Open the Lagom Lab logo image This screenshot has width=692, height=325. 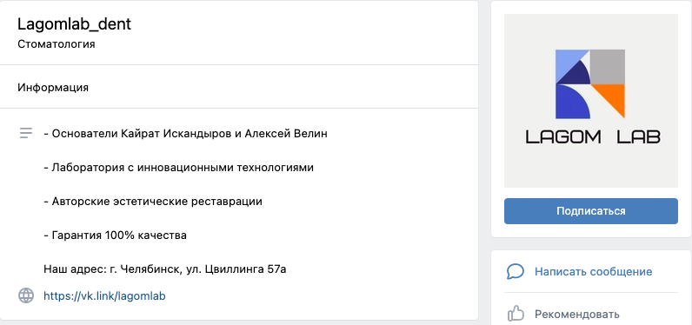click(x=591, y=101)
